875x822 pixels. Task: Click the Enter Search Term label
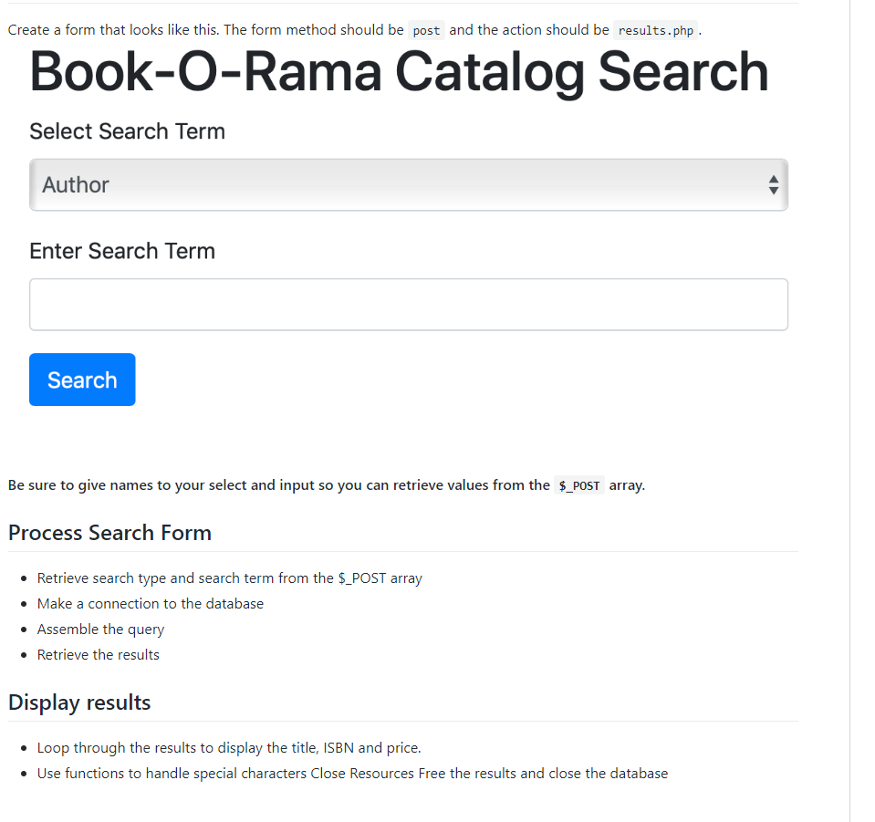click(121, 251)
